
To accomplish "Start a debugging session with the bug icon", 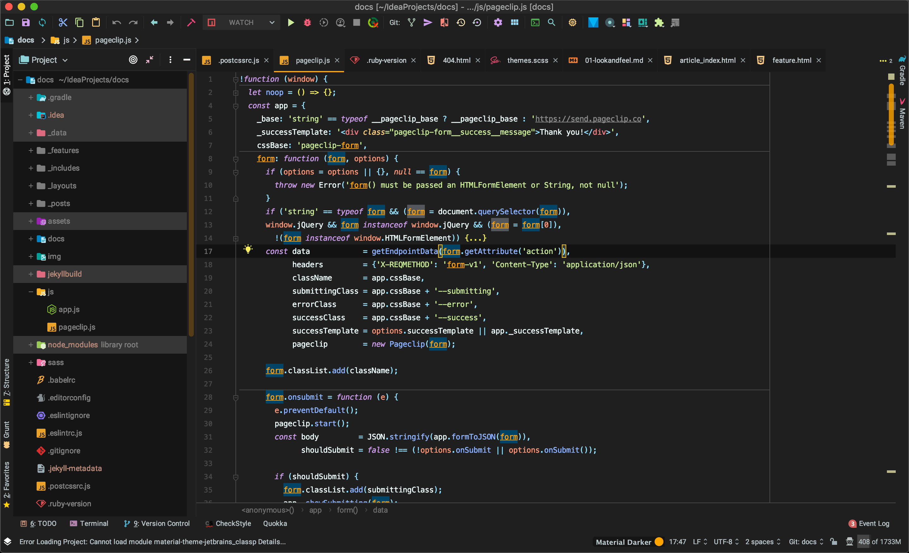I will pos(307,22).
